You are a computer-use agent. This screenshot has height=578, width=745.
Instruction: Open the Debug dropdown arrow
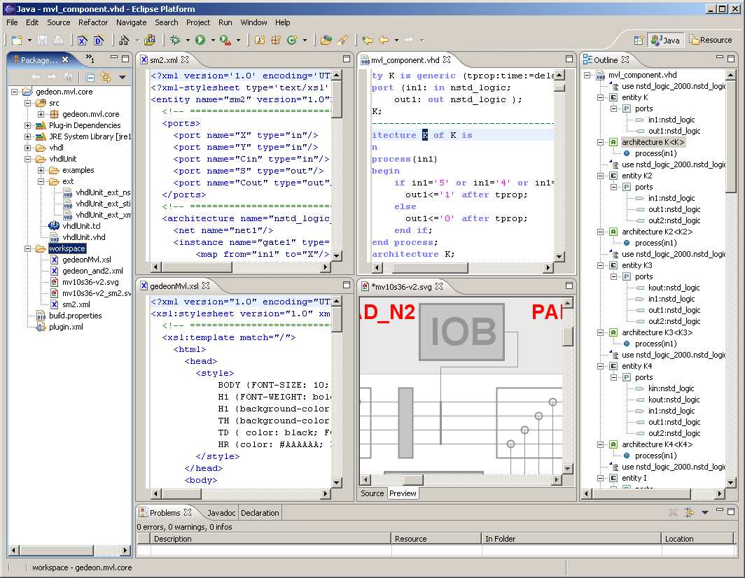[188, 41]
